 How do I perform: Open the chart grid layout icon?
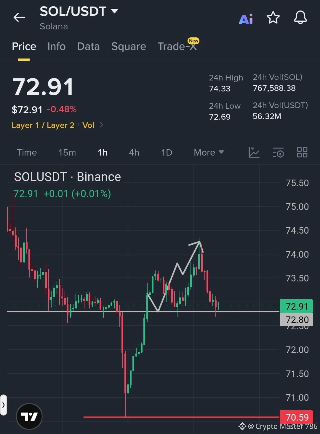(x=302, y=152)
